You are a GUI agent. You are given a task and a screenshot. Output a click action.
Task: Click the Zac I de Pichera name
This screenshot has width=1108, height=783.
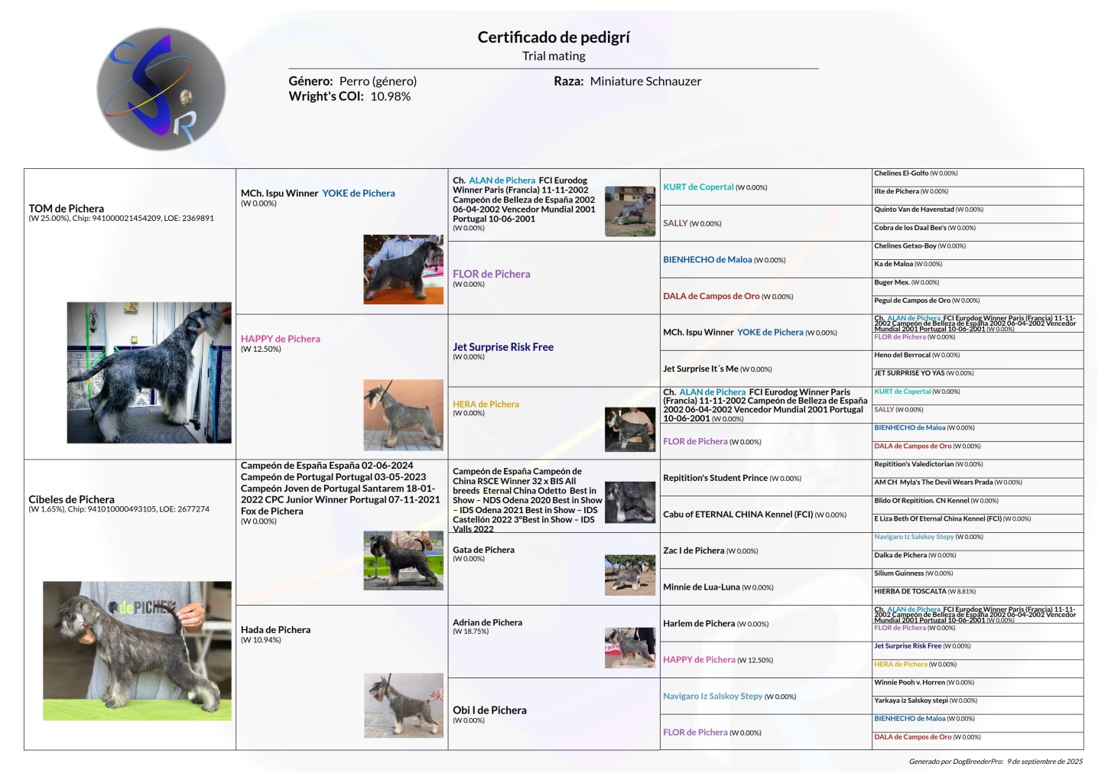[694, 551]
